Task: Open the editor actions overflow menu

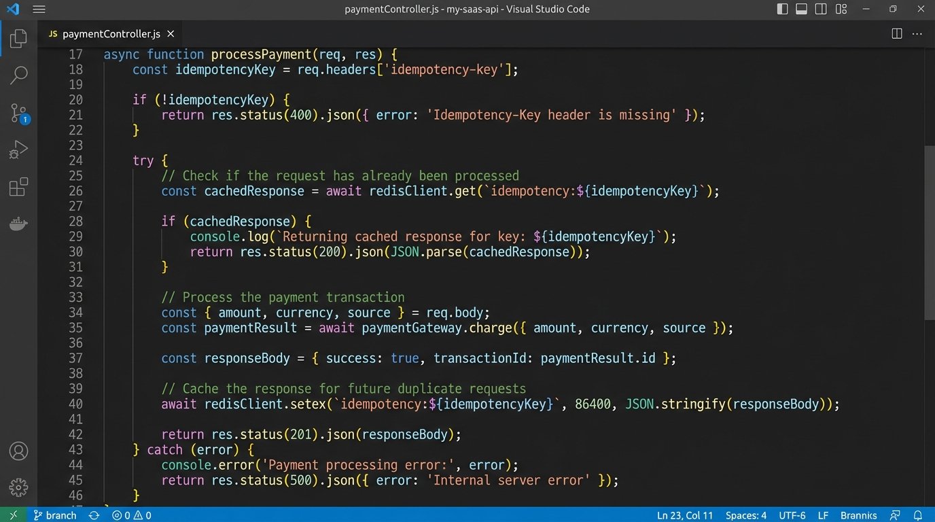Action: 917,33
